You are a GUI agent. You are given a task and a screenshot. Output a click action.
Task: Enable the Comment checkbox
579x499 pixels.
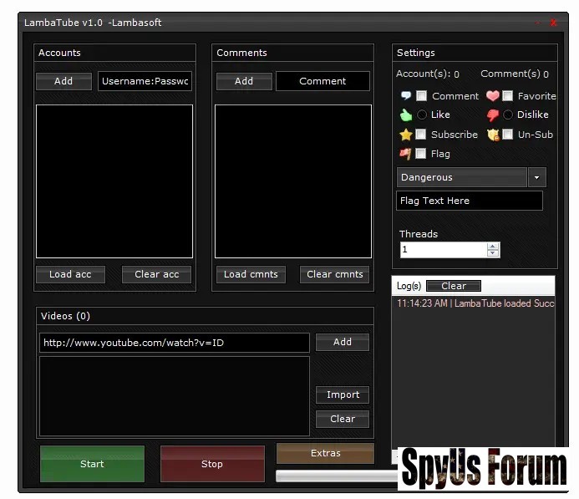click(422, 96)
